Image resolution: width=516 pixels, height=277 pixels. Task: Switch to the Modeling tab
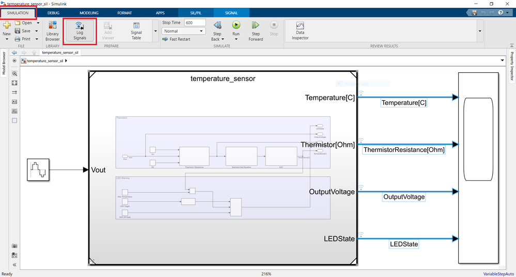89,13
